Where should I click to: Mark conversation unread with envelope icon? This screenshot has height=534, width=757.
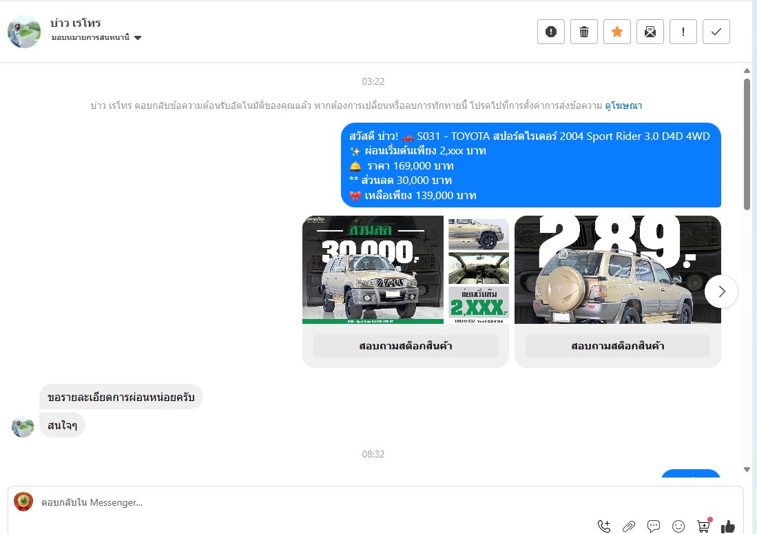[x=650, y=32]
